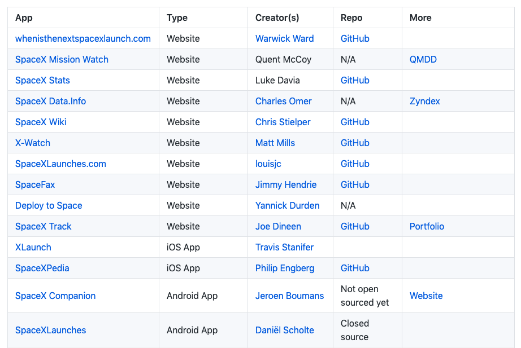Open creator Warwick Ward's profile link

tap(284, 38)
